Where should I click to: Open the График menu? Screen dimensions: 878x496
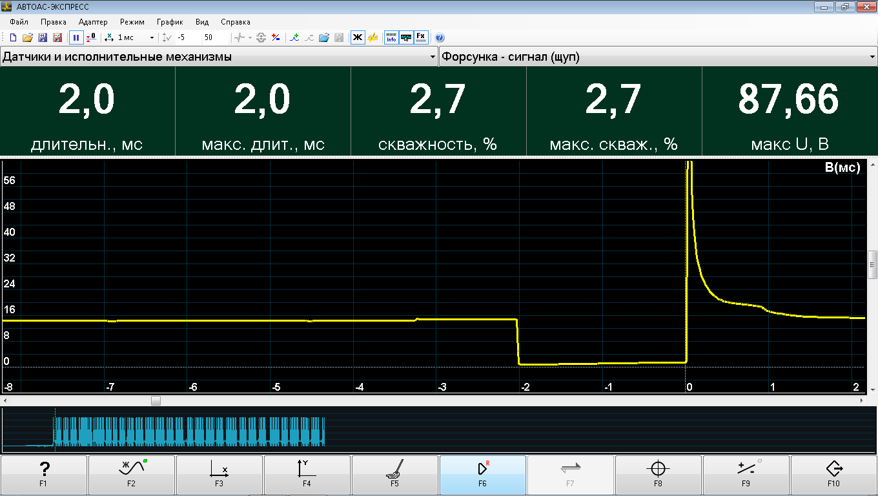point(170,22)
